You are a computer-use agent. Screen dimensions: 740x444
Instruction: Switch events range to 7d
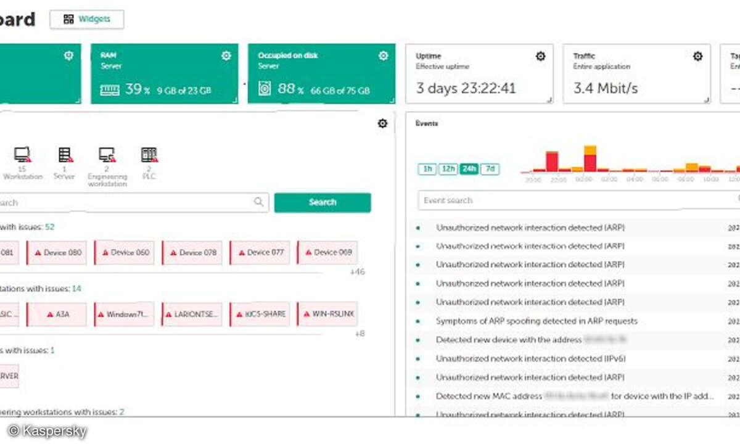click(x=490, y=169)
